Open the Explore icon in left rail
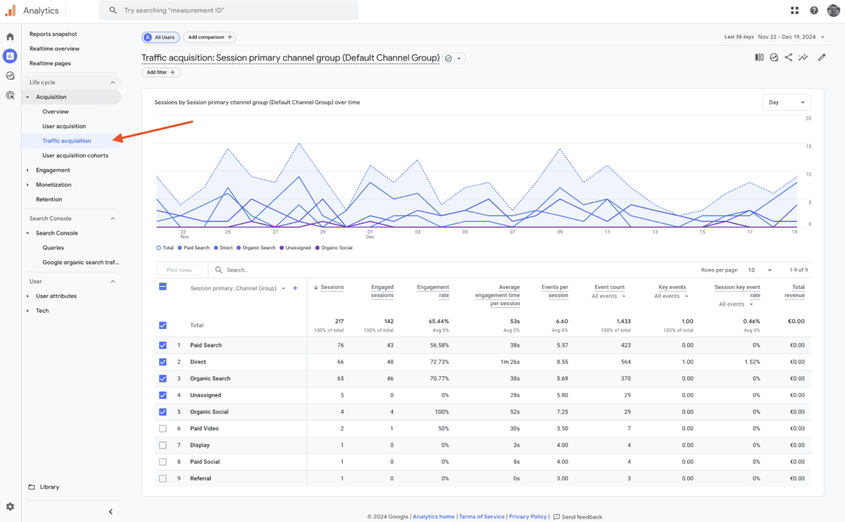The width and height of the screenshot is (845, 522). tap(10, 75)
